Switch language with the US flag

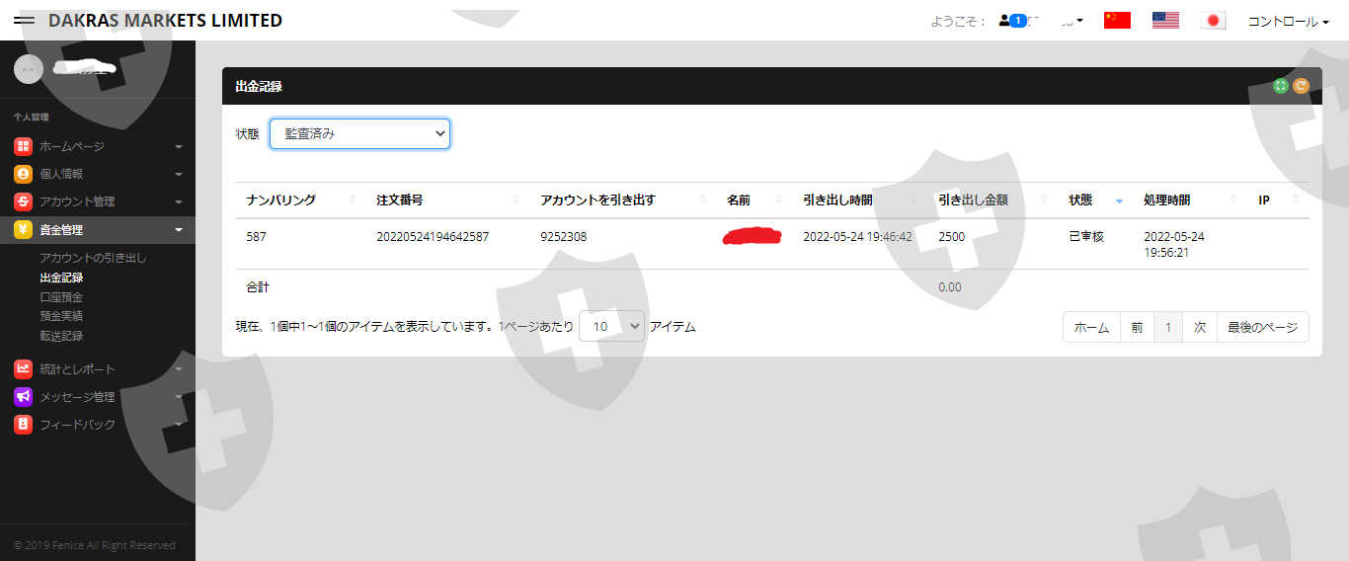1165,21
